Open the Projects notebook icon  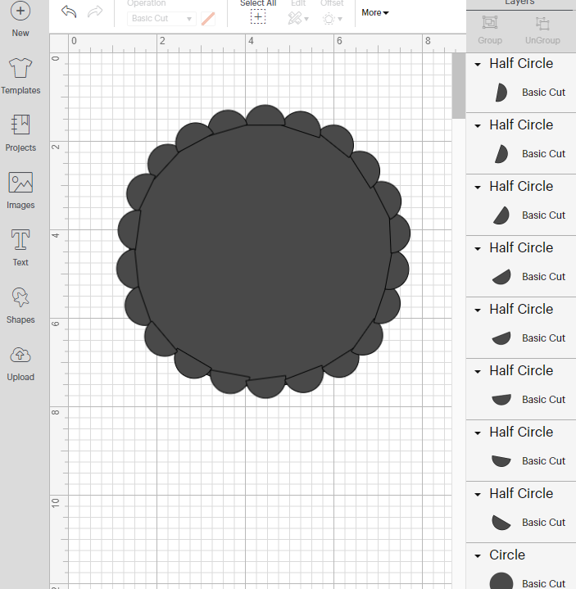click(20, 125)
